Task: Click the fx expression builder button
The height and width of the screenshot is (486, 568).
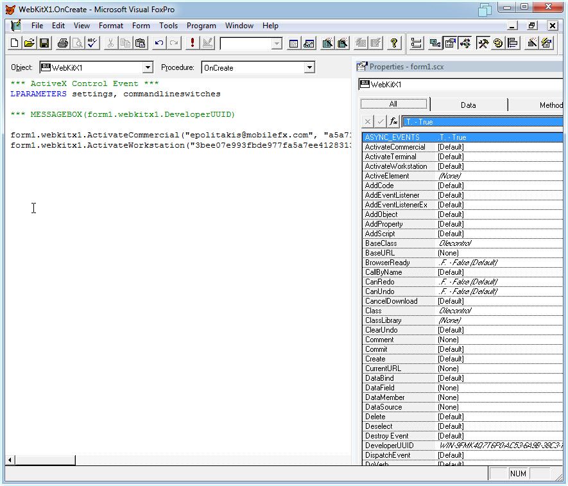Action: point(393,122)
